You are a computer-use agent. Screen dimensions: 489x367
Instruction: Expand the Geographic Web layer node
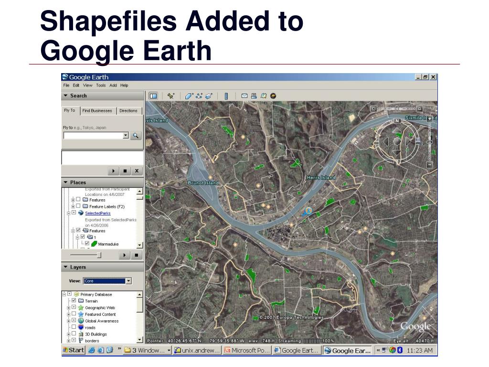pos(69,307)
